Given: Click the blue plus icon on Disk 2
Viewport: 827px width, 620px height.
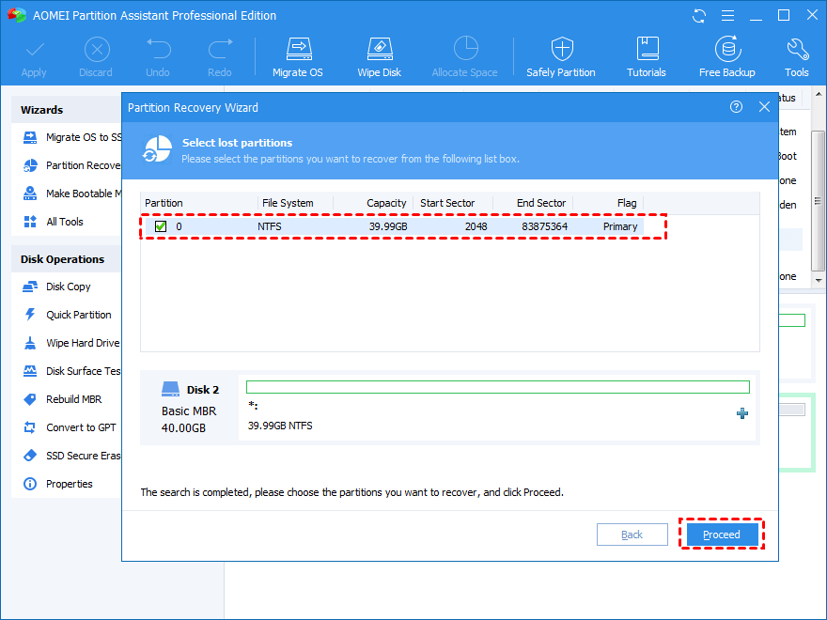Looking at the screenshot, I should [x=742, y=413].
